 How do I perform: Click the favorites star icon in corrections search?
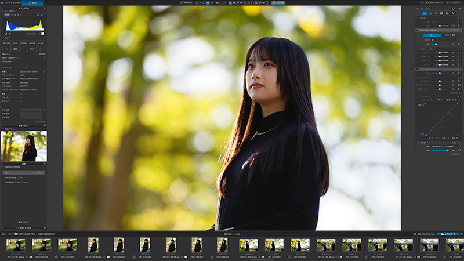coord(453,9)
